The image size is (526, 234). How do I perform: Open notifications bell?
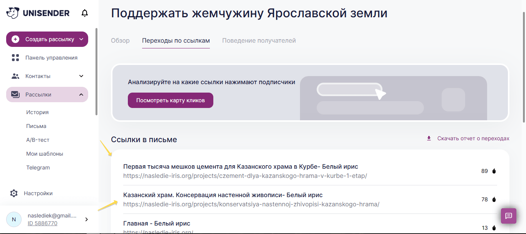(x=85, y=13)
